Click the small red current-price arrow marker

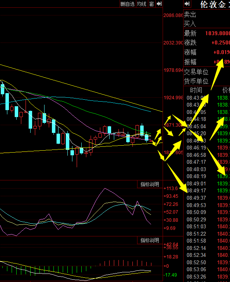tap(151, 141)
